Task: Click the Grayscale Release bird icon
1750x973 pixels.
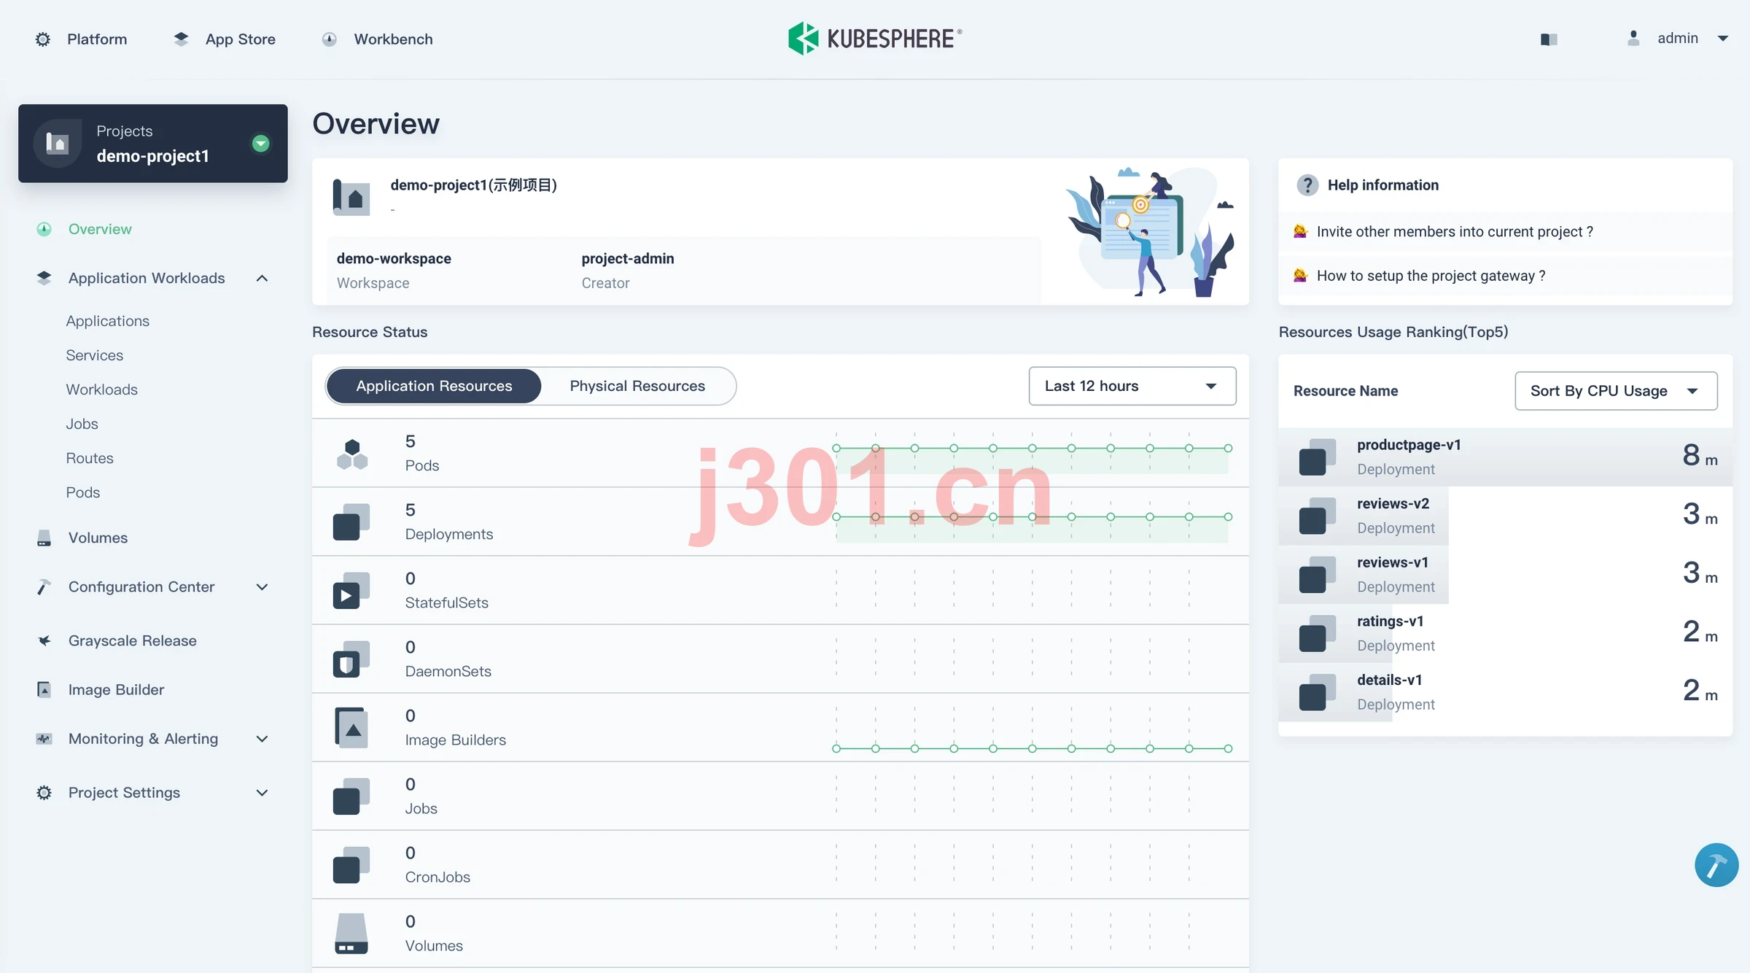Action: click(44, 641)
